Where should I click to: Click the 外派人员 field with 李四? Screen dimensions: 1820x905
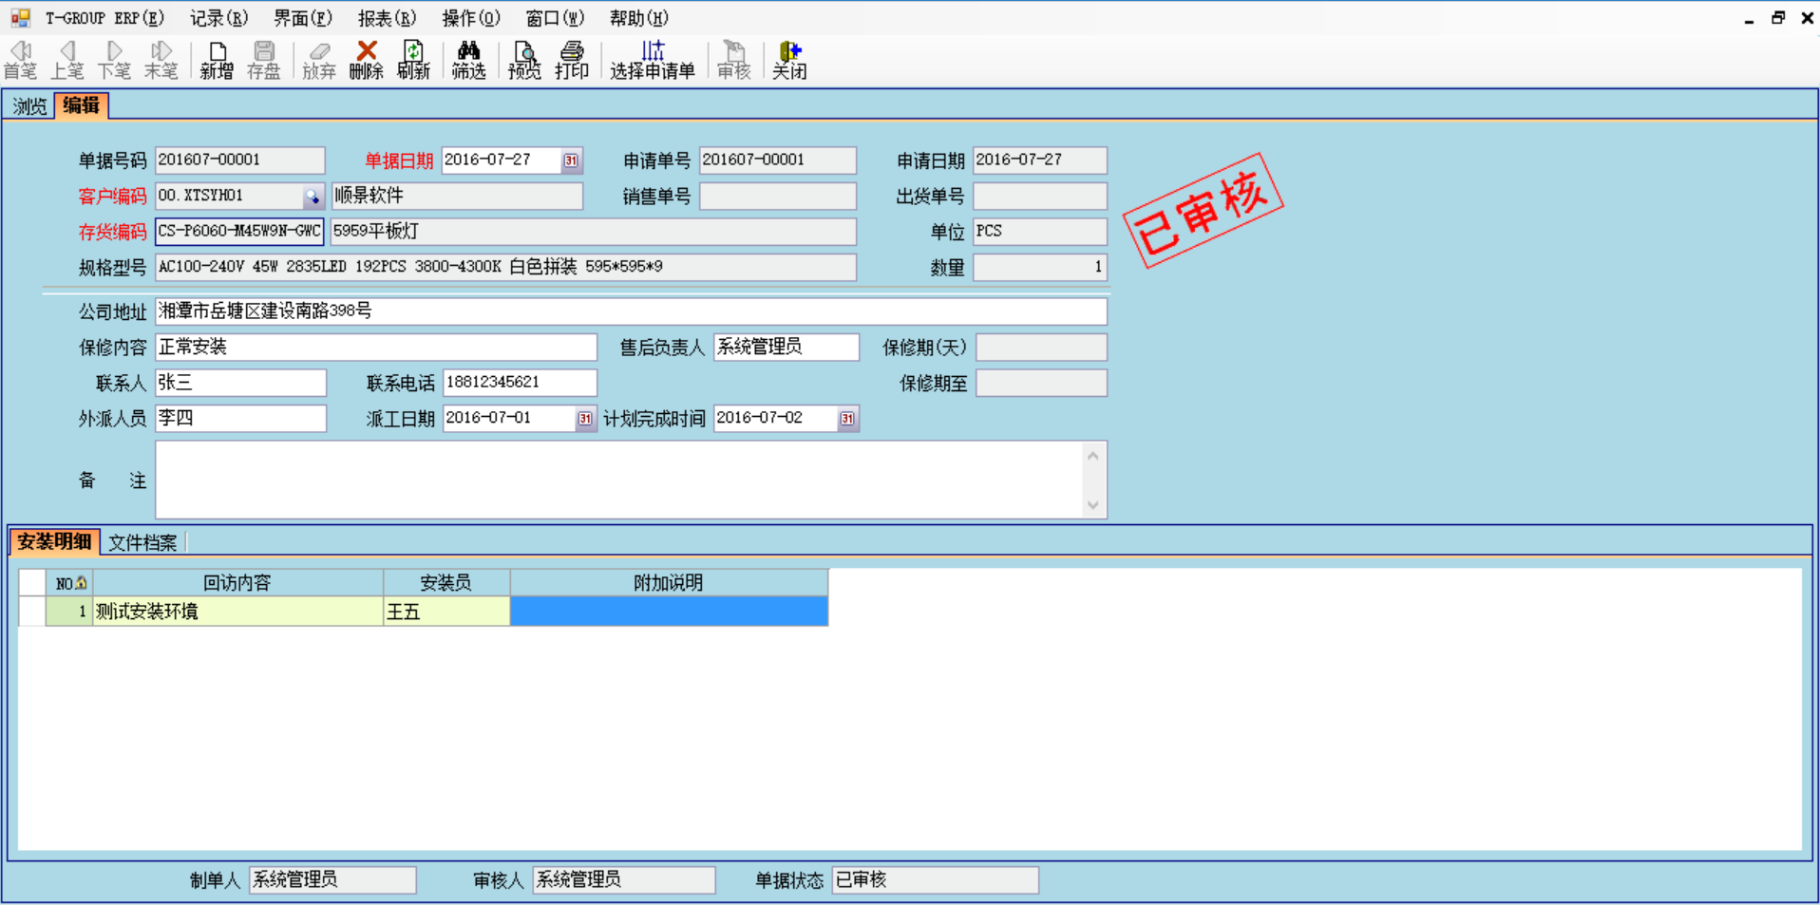240,419
